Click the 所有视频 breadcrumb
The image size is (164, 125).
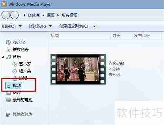click(x=70, y=15)
